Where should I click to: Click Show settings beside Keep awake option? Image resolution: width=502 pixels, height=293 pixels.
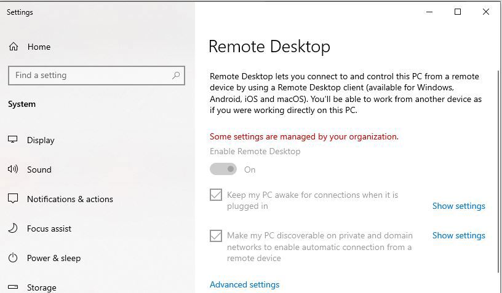[x=459, y=206]
